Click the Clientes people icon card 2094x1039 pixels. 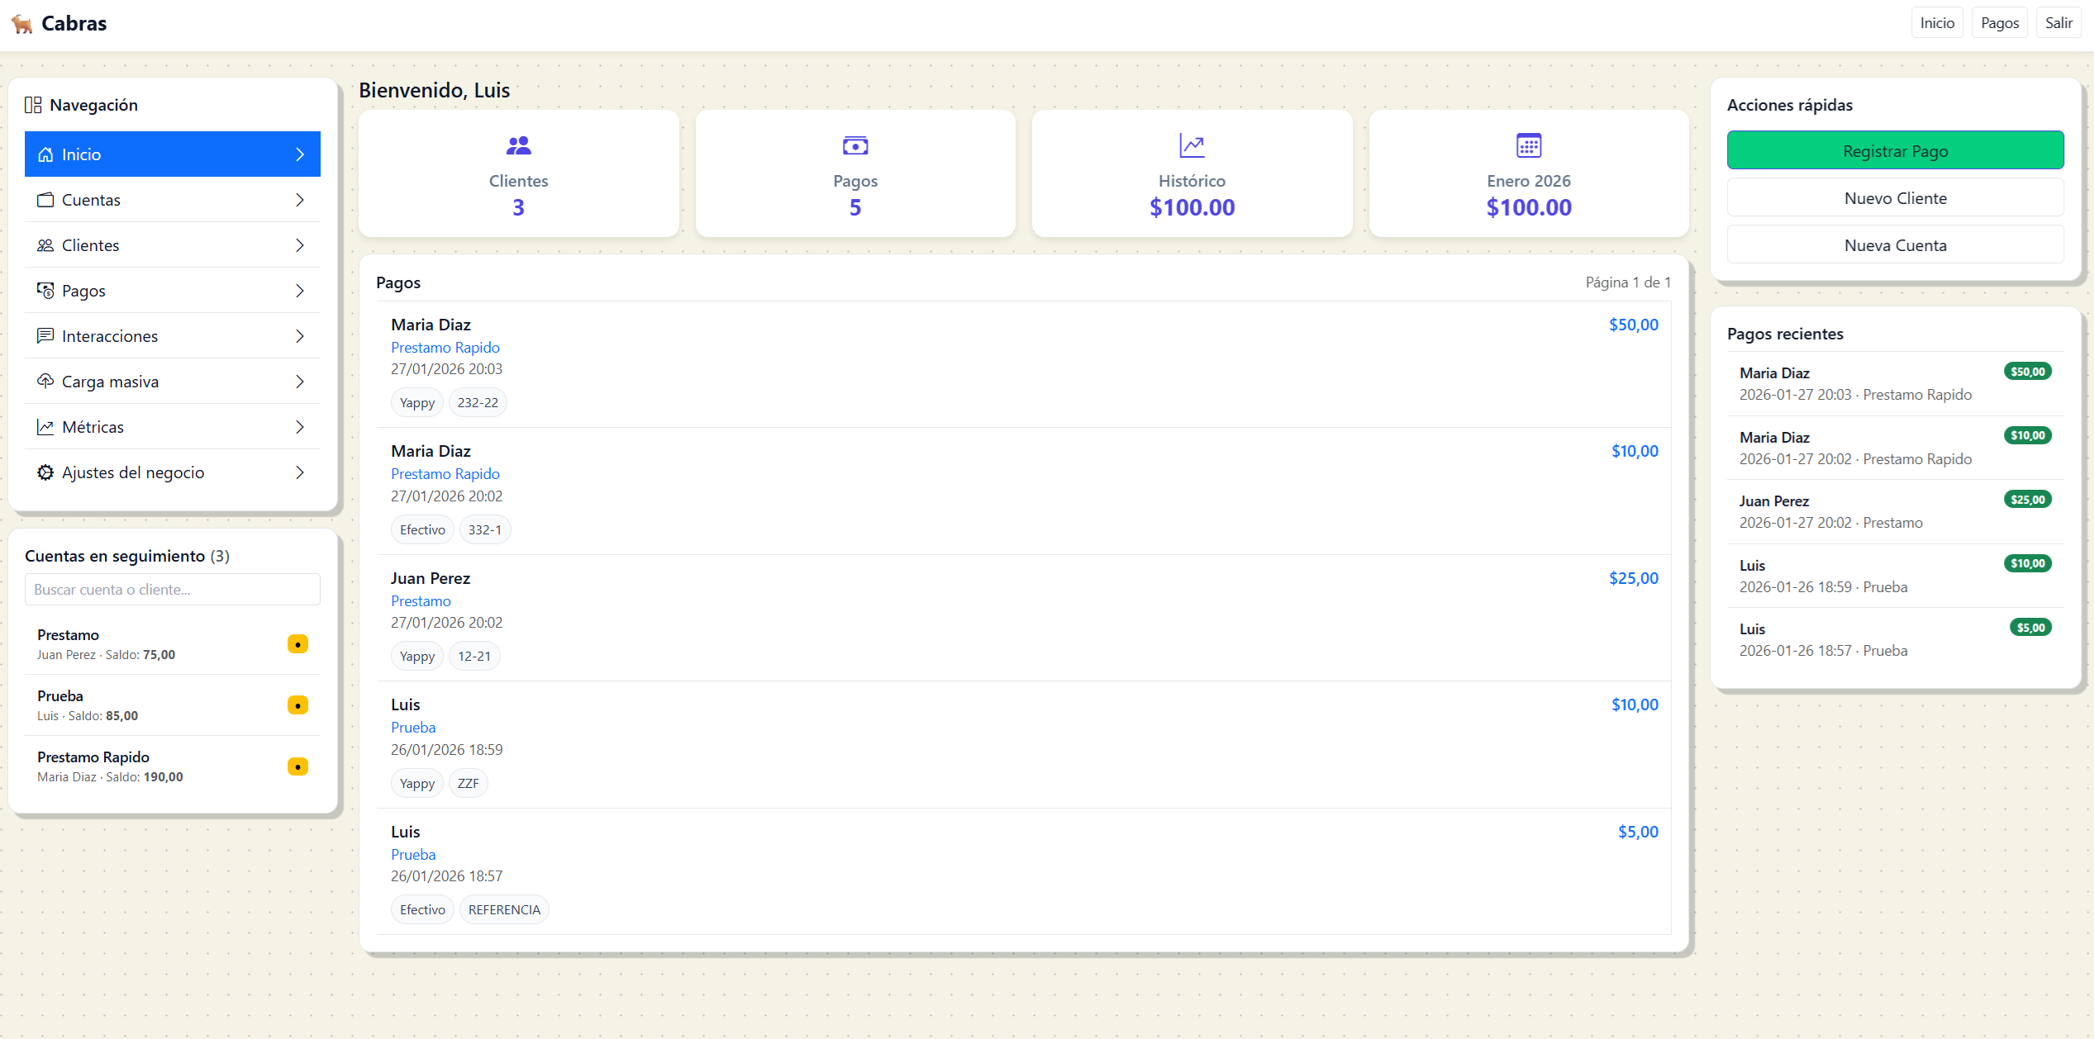[x=518, y=146]
